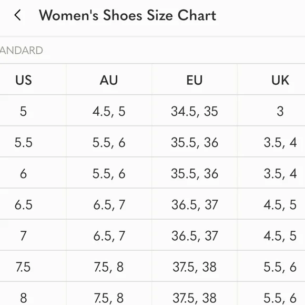Select EU size 34.5, 35 cell

pyautogui.click(x=195, y=111)
